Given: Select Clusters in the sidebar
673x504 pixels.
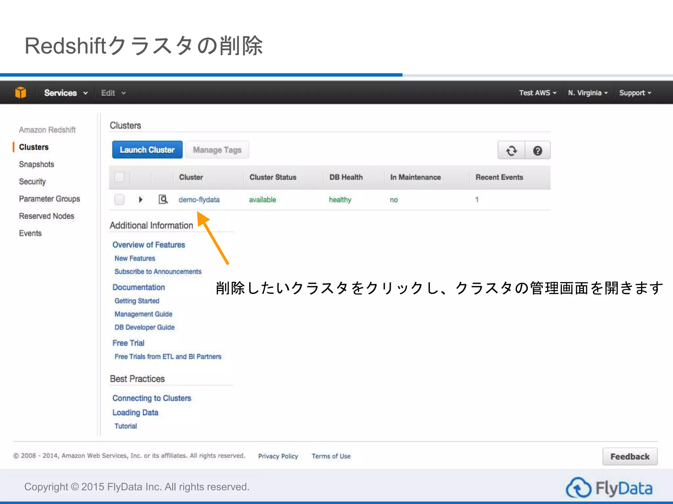Looking at the screenshot, I should [34, 147].
